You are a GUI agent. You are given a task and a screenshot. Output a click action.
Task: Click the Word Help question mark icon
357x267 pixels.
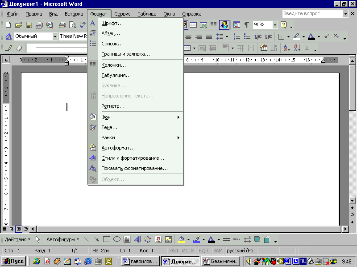pos(284,25)
